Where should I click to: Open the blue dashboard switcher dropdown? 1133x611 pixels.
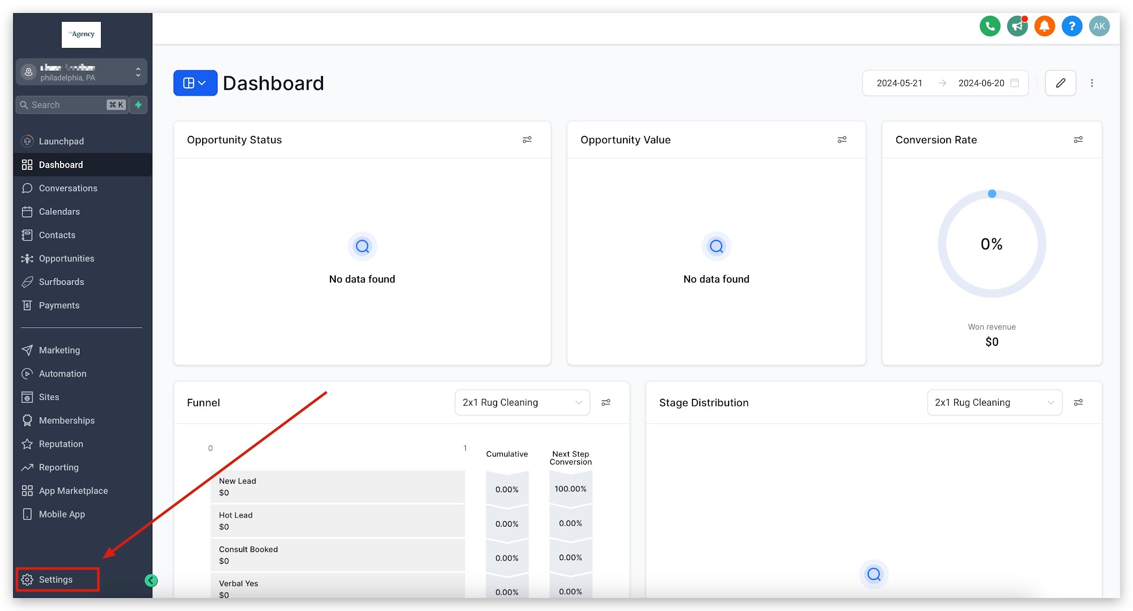click(x=195, y=83)
